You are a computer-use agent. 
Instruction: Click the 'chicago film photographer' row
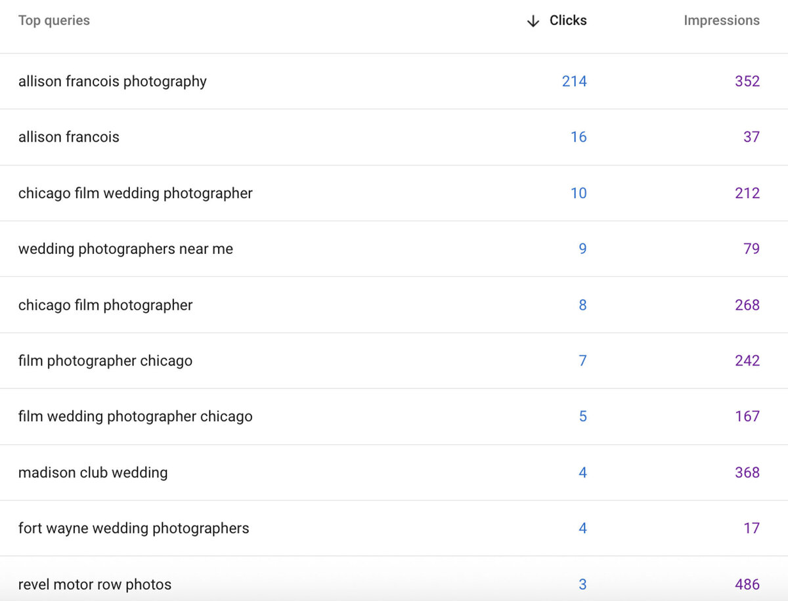[x=105, y=304]
